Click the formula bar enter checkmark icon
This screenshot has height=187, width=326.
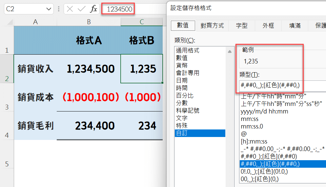81,9
